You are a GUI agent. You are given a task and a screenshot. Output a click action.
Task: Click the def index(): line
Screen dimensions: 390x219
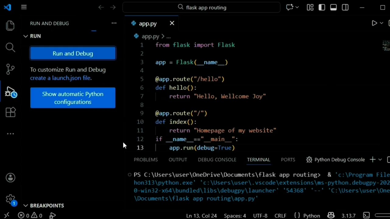(176, 122)
